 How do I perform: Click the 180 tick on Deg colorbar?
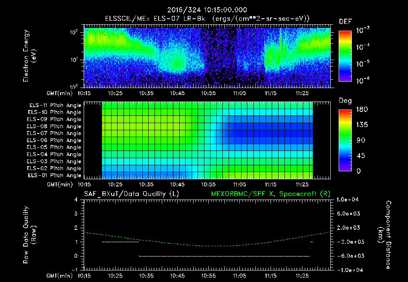[x=362, y=110]
